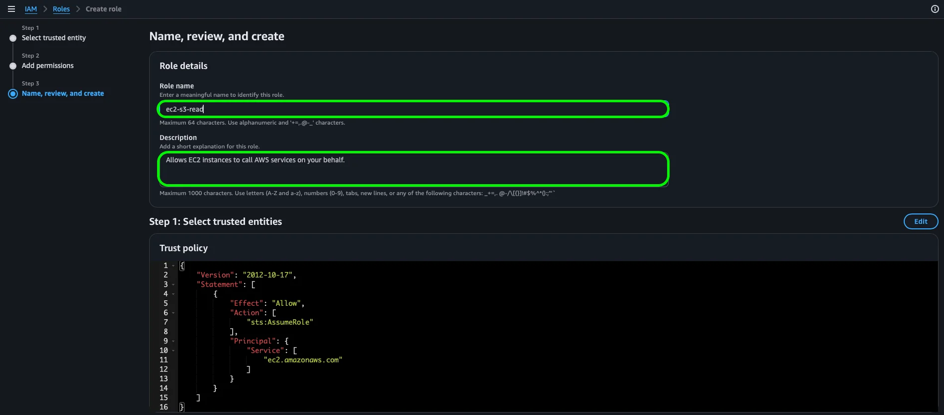This screenshot has width=944, height=415.
Task: Click the Maximum 1000 characters hint text
Action: pos(357,193)
